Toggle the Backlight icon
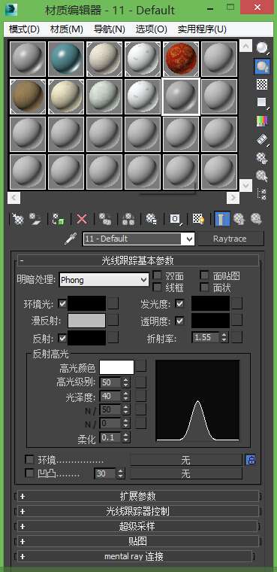Viewport: 277px width, 572px height. click(x=262, y=66)
